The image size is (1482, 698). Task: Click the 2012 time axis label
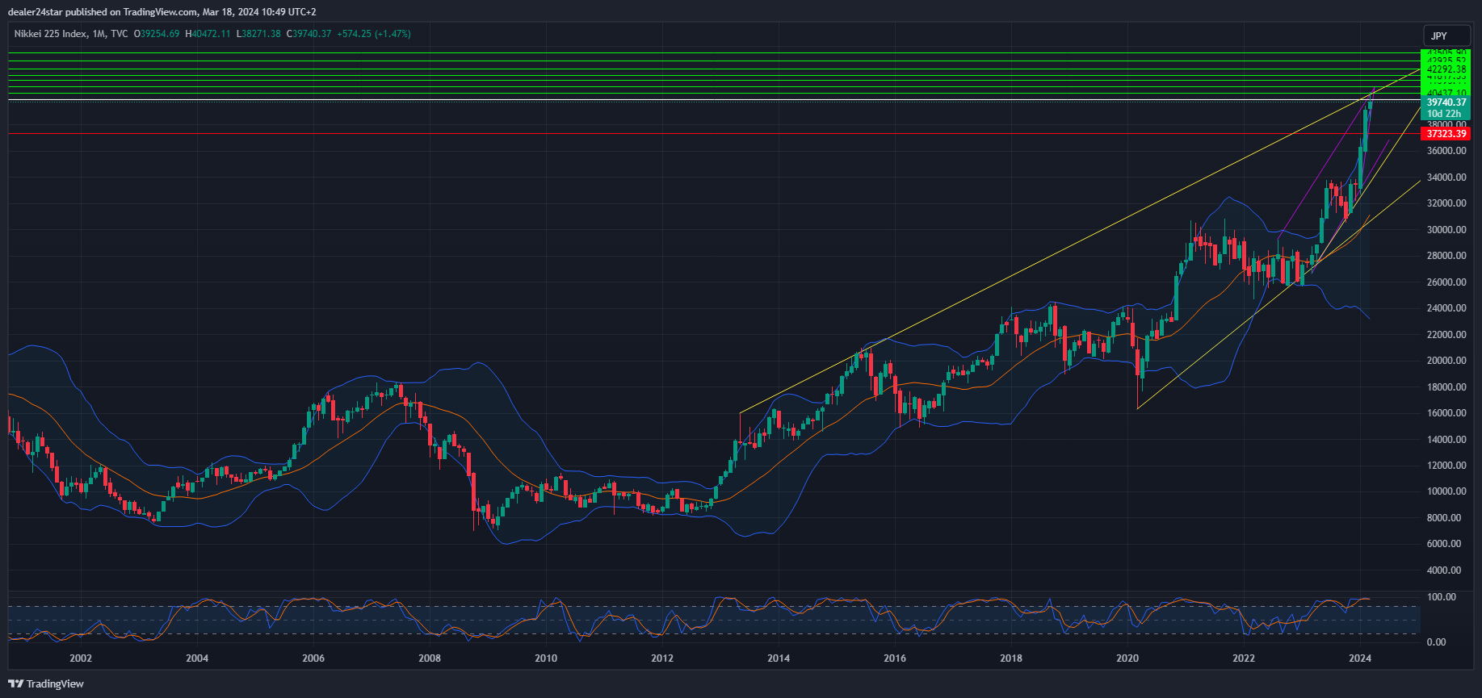[662, 658]
